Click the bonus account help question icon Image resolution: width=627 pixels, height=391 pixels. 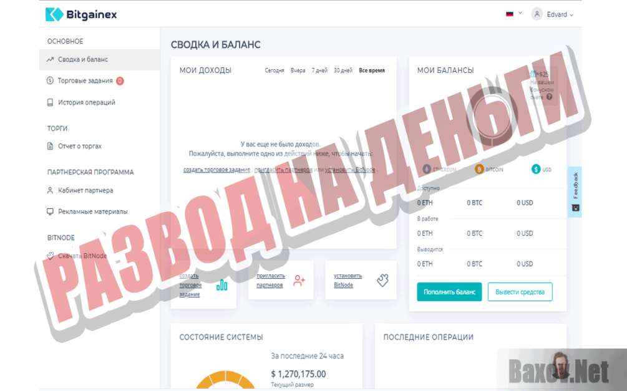(550, 97)
